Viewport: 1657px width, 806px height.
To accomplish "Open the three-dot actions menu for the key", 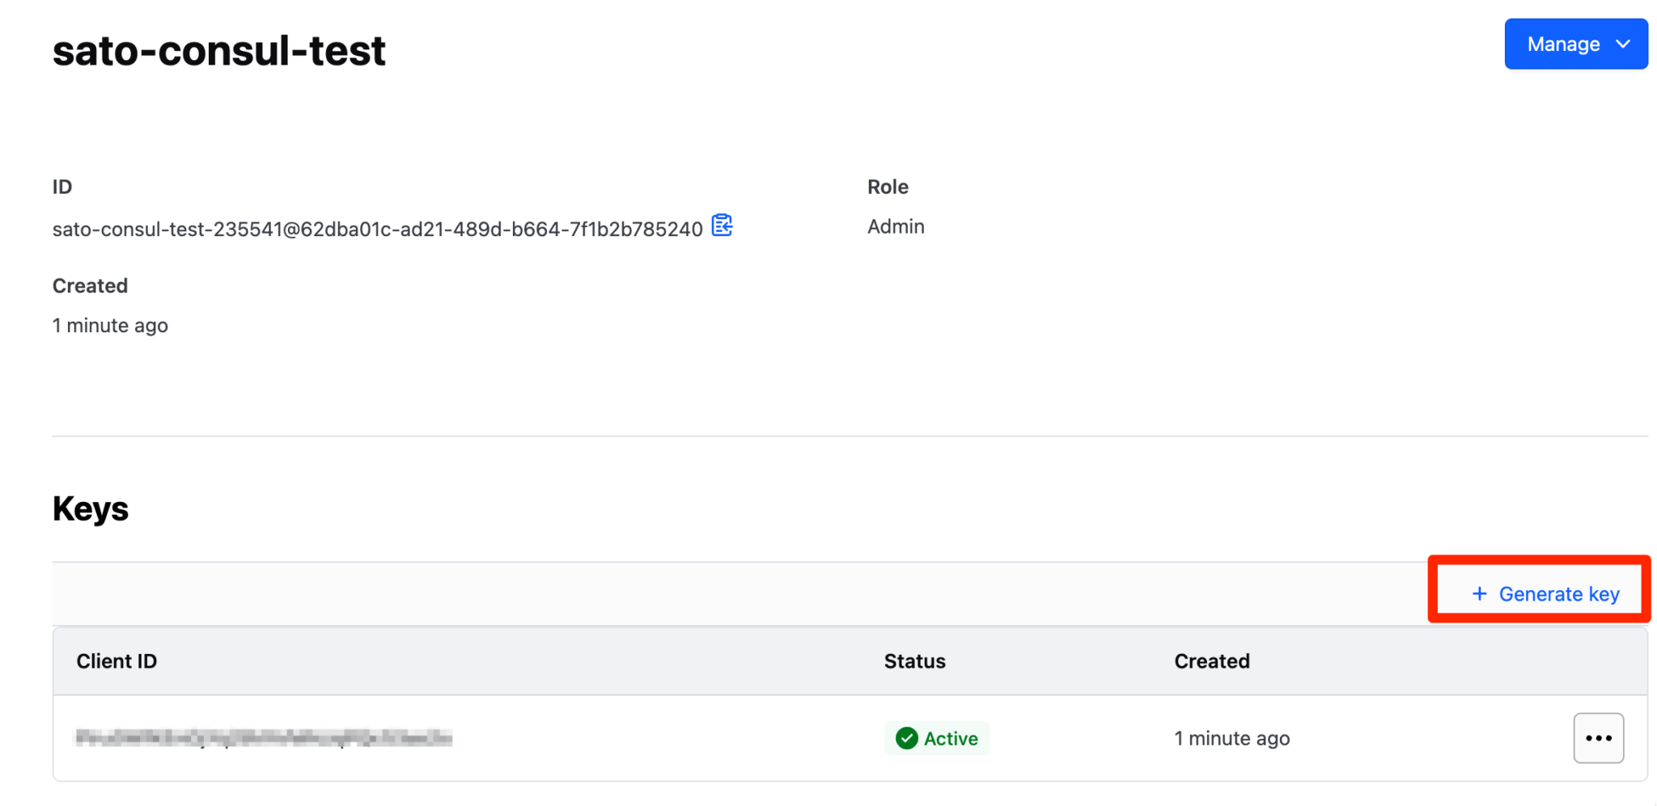I will 1598,738.
